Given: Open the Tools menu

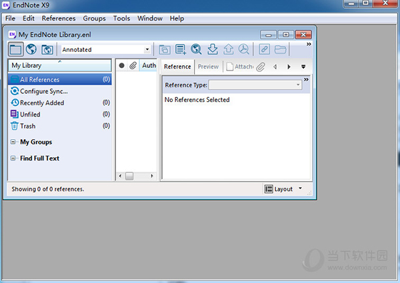Looking at the screenshot, I should [x=121, y=19].
